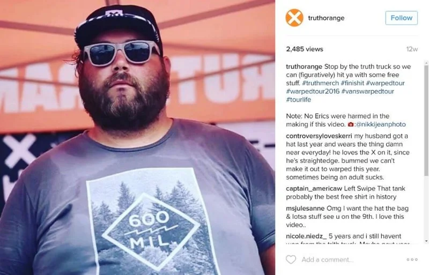Click the orange X truthorange profile avatar
429x275 pixels.
pos(294,18)
